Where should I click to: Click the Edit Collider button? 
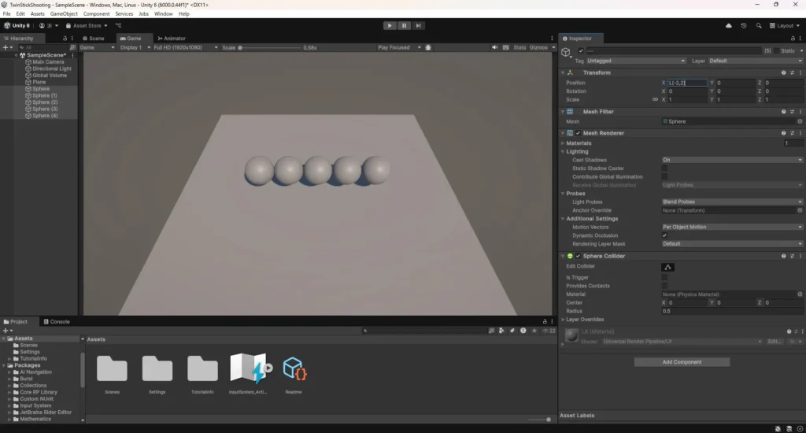(x=667, y=267)
